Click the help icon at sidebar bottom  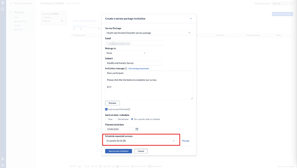[x=3, y=165]
